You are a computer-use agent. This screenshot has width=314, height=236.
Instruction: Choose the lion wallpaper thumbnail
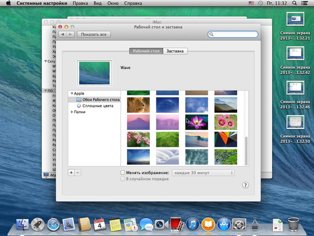tap(139, 105)
